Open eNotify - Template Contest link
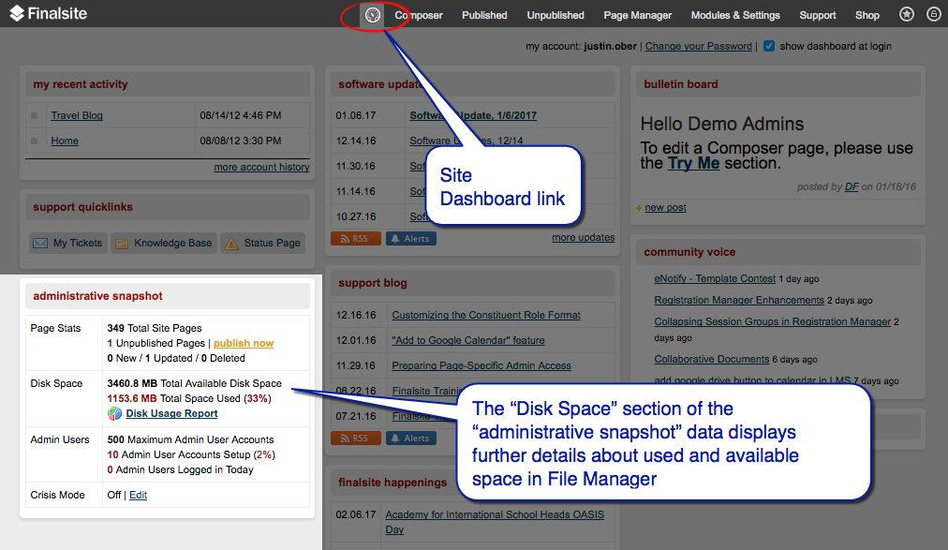The width and height of the screenshot is (948, 550). 715,278
